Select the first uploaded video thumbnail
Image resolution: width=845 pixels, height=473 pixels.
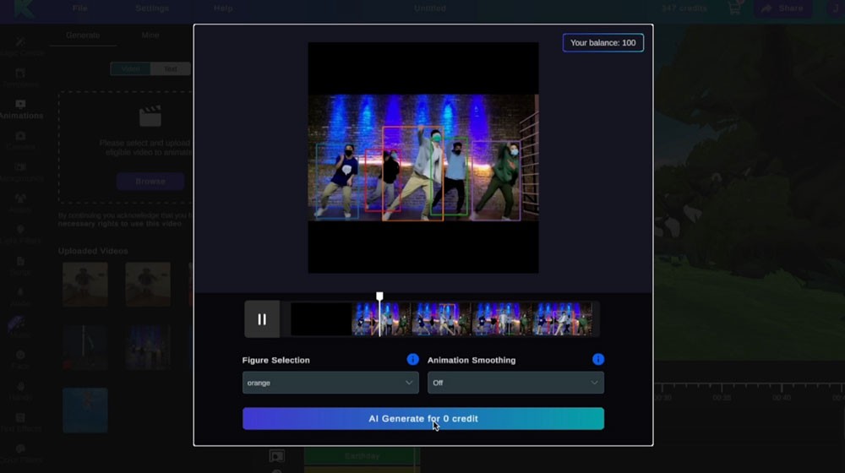[x=85, y=285]
